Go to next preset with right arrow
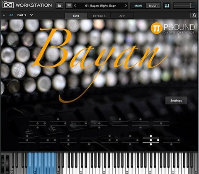 tap(126, 6)
